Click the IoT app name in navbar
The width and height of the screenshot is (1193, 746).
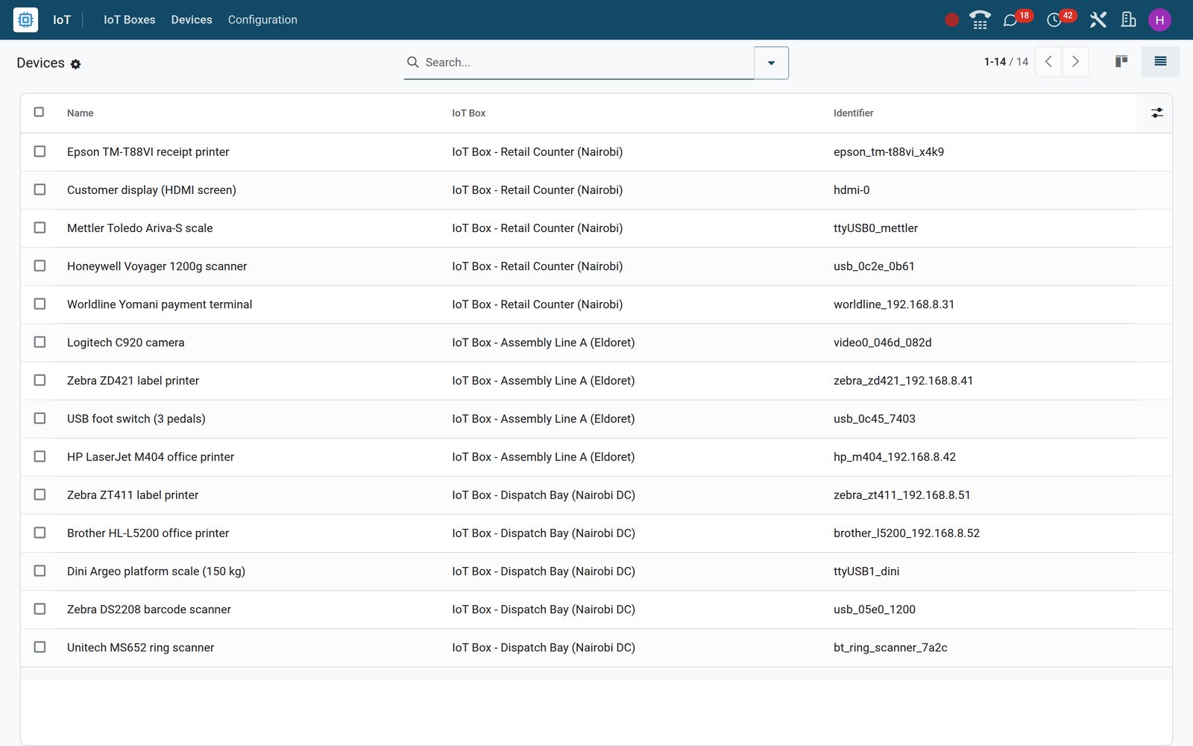click(x=62, y=19)
